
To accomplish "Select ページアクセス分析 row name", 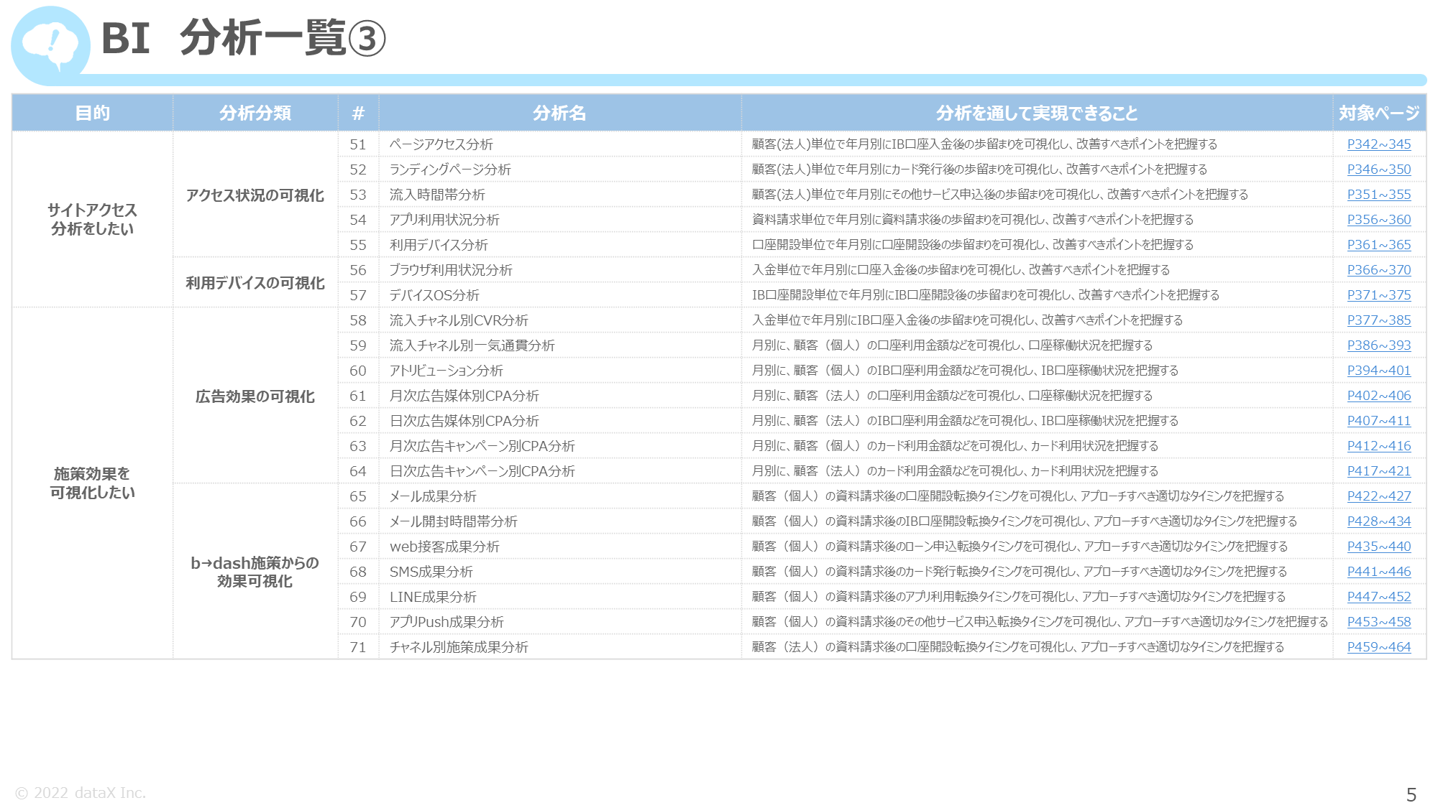I will (x=441, y=144).
